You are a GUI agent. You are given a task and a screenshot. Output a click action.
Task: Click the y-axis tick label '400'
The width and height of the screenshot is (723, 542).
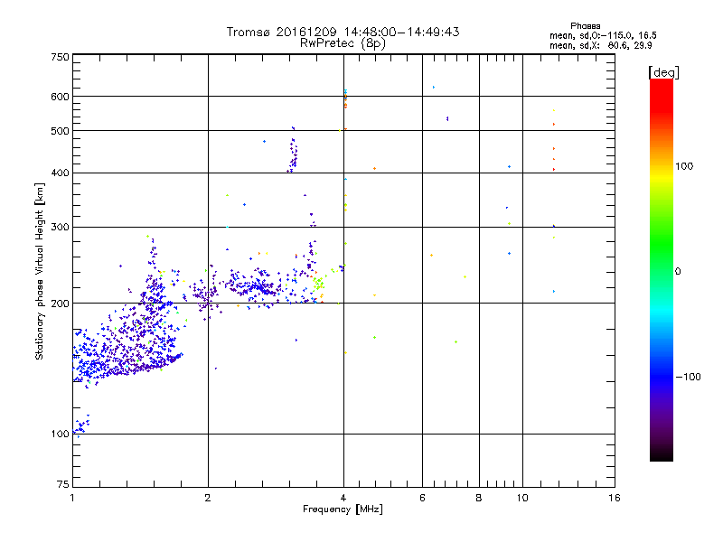pos(60,173)
